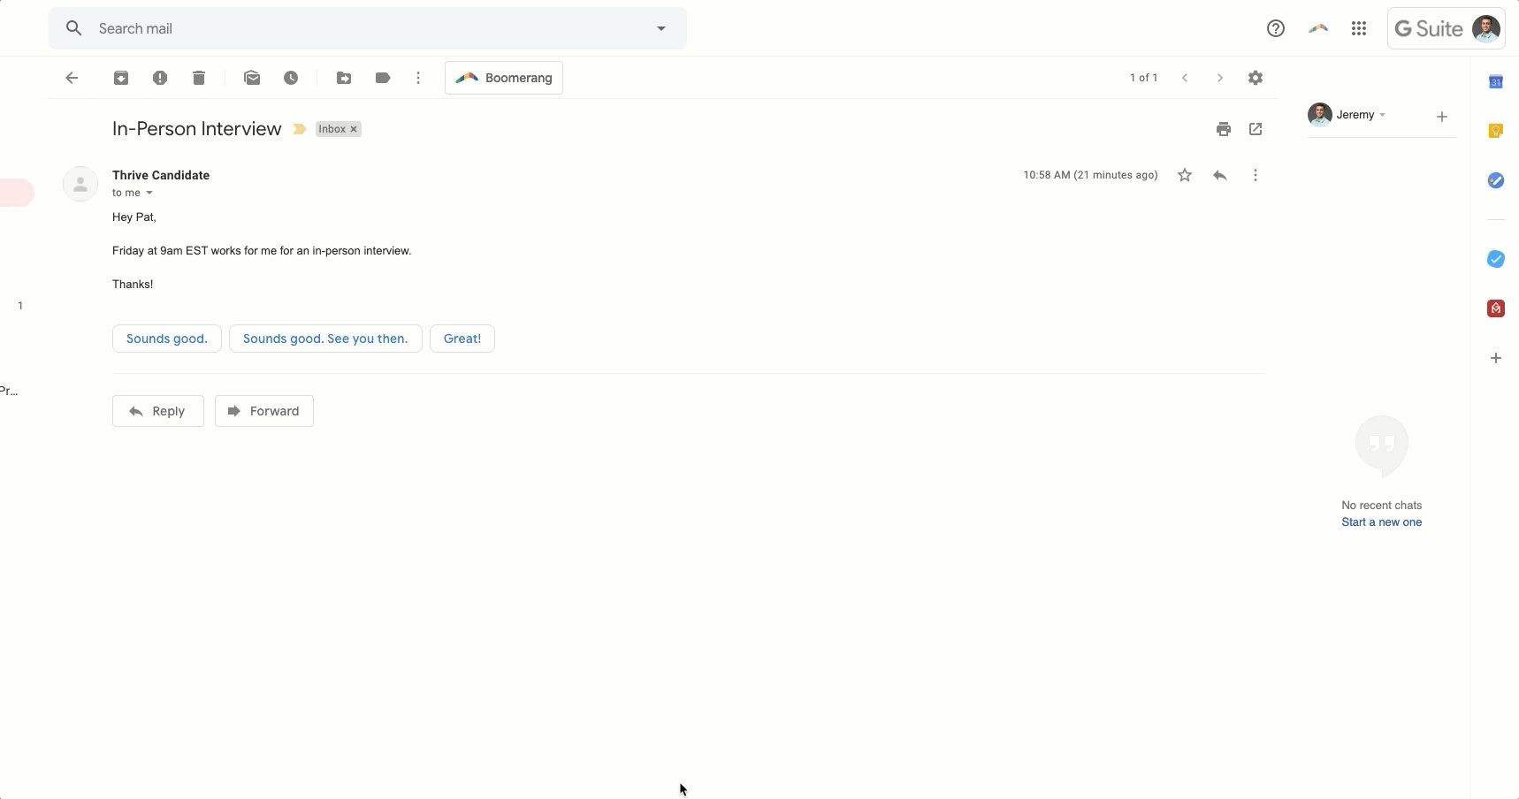This screenshot has height=799, width=1519.
Task: Click the 'Start a new one' link
Action: pos(1382,522)
